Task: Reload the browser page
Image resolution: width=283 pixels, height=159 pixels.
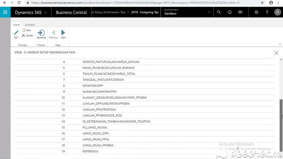Action: point(19,3)
